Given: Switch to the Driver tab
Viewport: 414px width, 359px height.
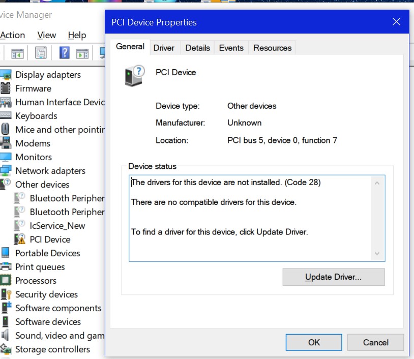Looking at the screenshot, I should pos(164,47).
